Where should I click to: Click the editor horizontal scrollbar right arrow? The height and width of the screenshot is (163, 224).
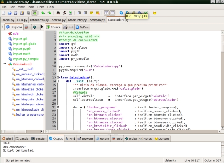[x=219, y=131]
